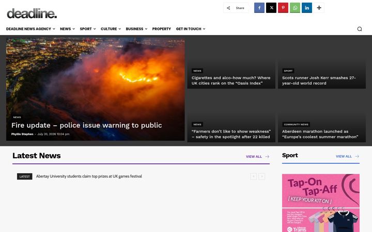Click previous arrow in Latest ticker

pyautogui.click(x=253, y=176)
